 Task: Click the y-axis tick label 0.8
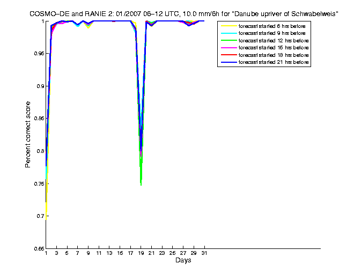click(40, 151)
